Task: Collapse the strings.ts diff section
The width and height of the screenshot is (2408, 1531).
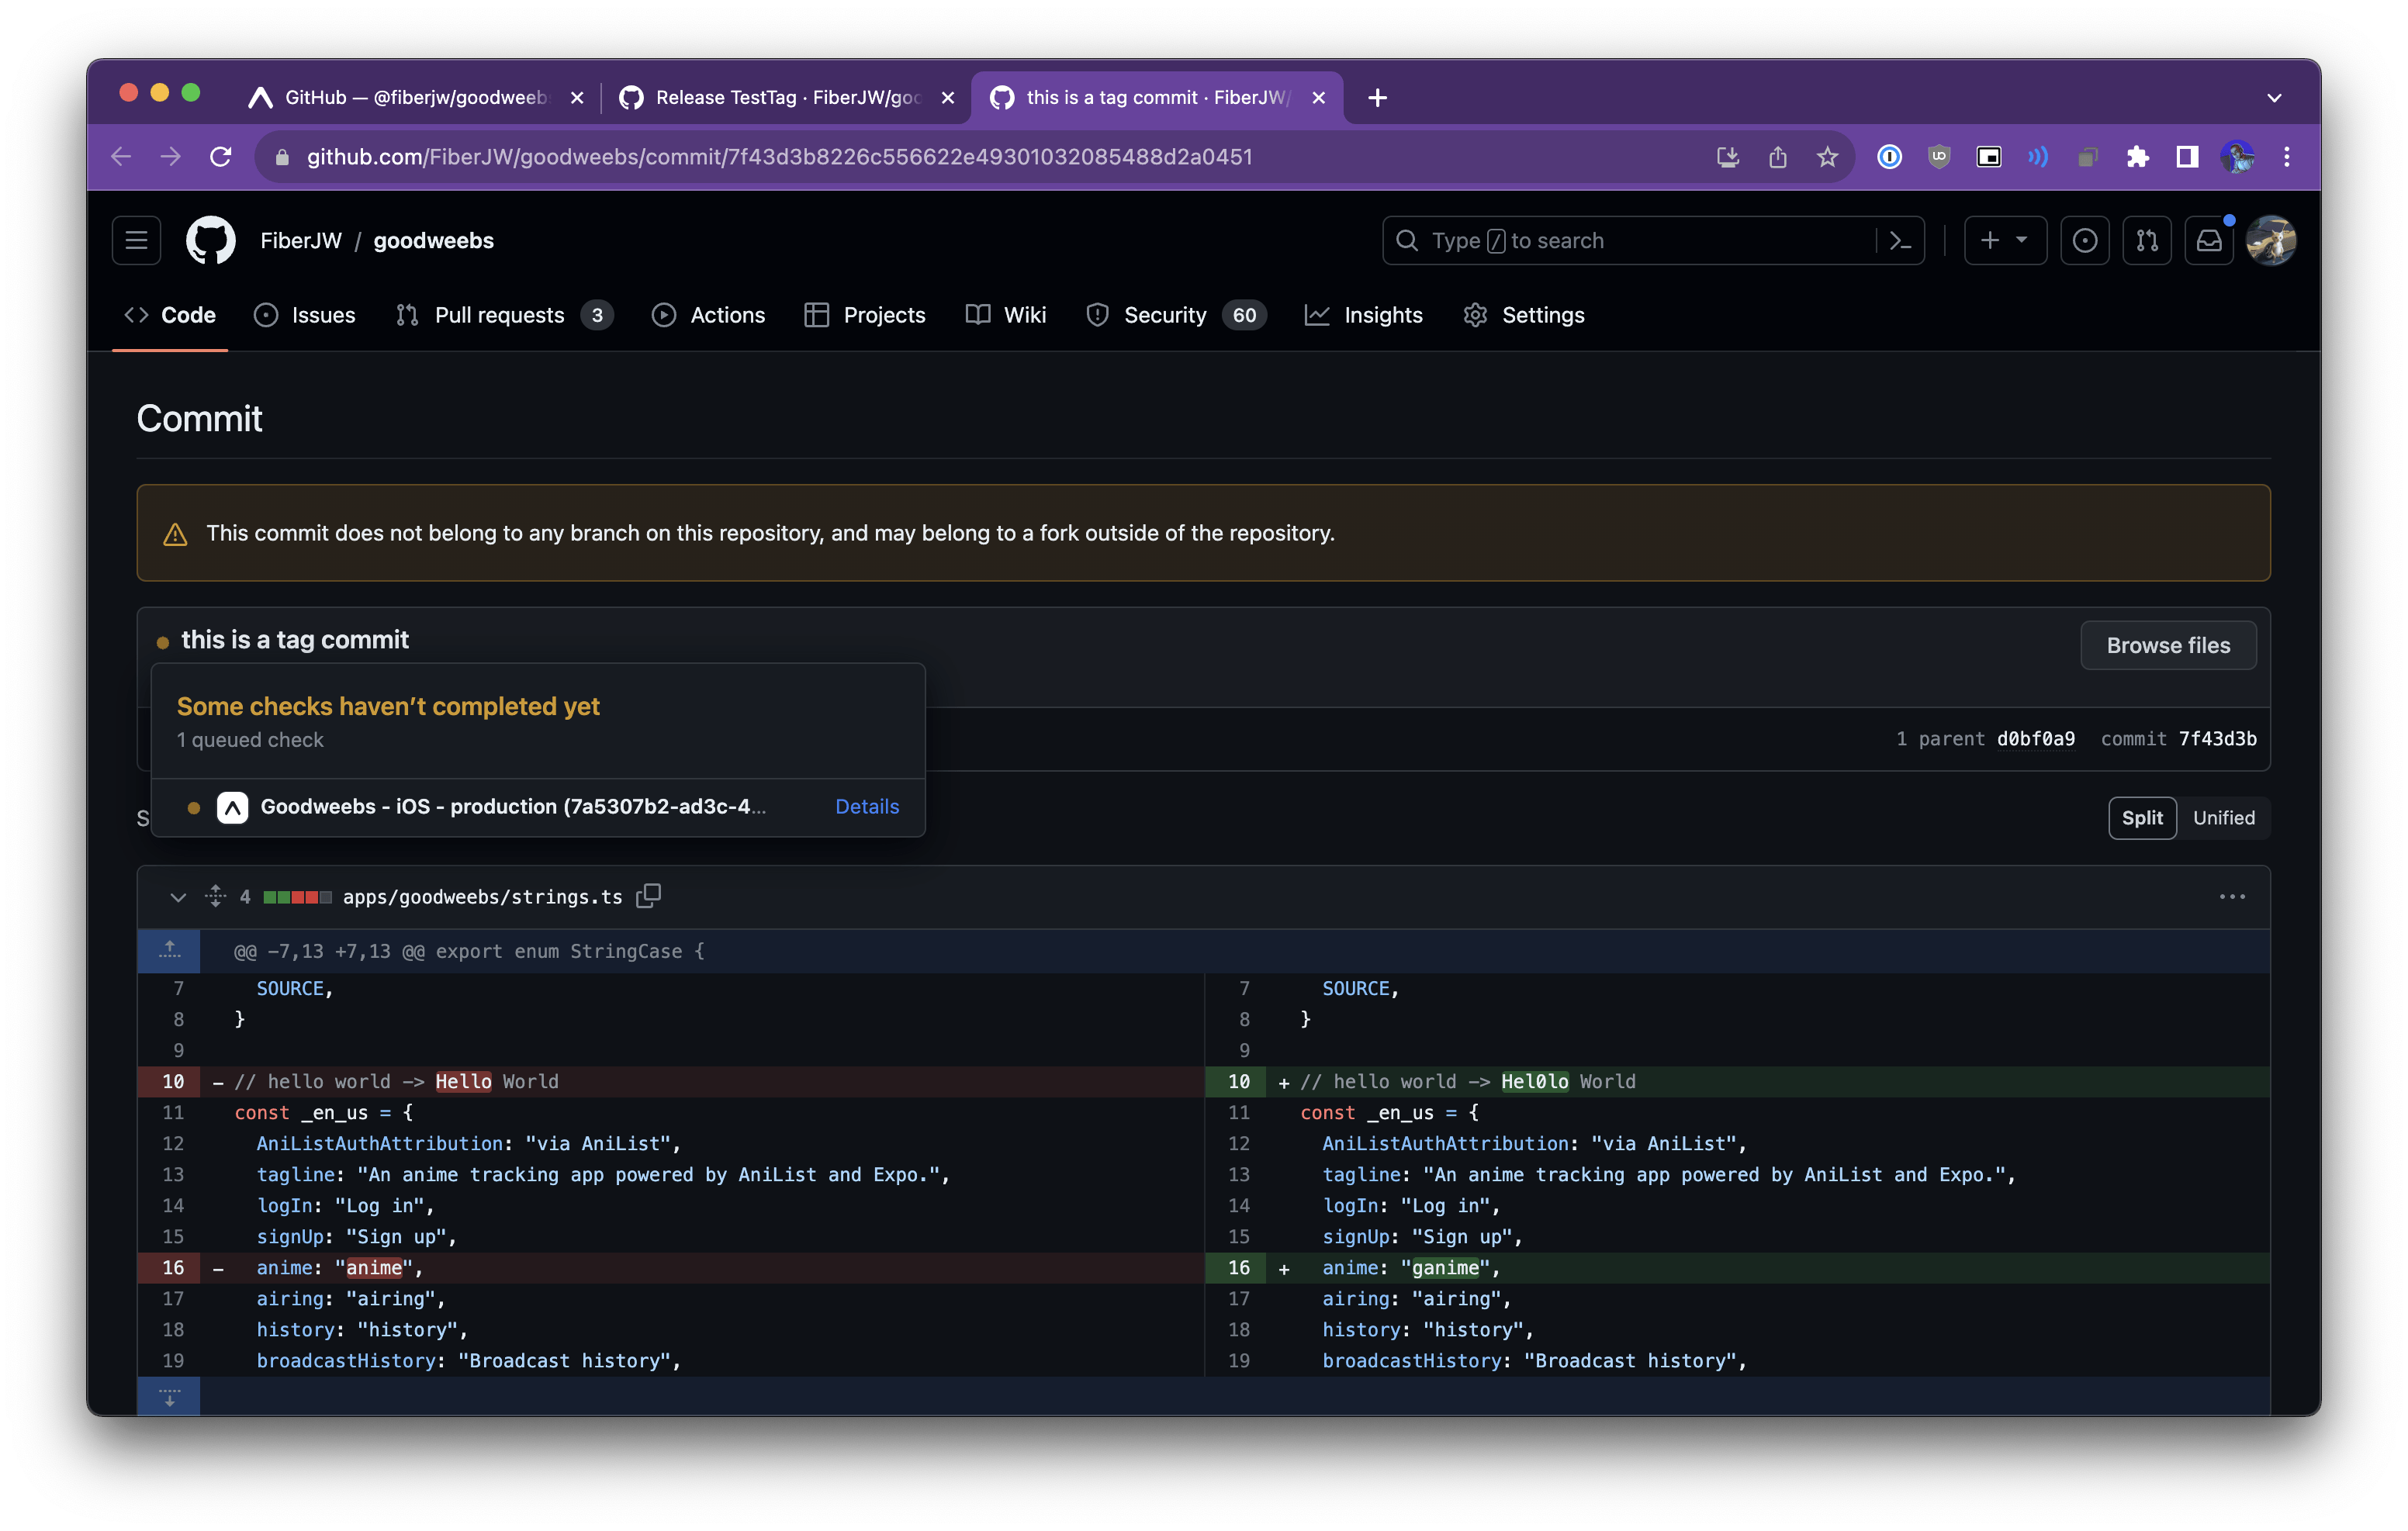Action: tap(178, 896)
